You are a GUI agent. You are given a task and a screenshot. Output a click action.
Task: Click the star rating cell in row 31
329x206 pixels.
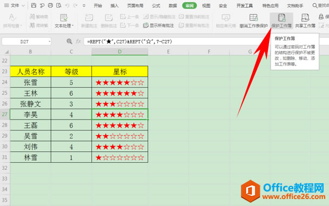pos(120,157)
